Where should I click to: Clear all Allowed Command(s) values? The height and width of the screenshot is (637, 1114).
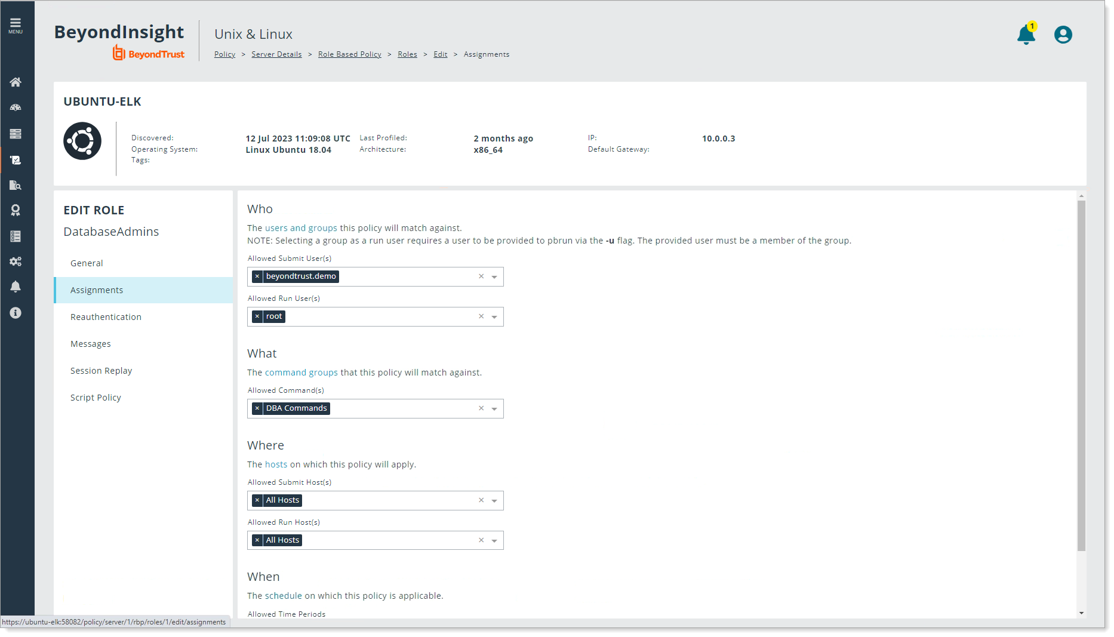pos(481,408)
